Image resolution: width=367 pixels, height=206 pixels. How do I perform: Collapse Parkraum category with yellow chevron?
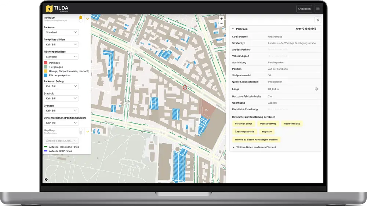87,19
